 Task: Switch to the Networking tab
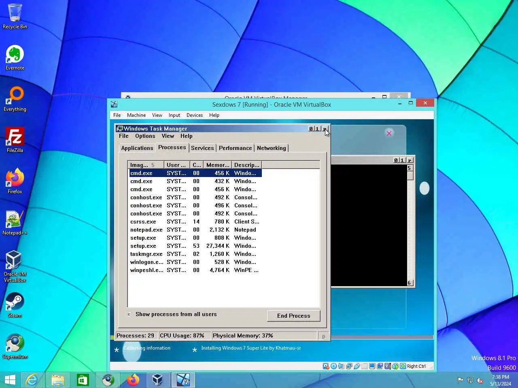(271, 148)
